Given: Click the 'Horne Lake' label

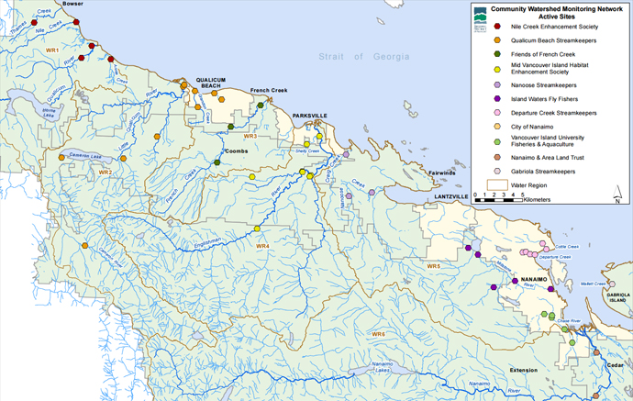Looking at the screenshot, I should tap(49, 113).
